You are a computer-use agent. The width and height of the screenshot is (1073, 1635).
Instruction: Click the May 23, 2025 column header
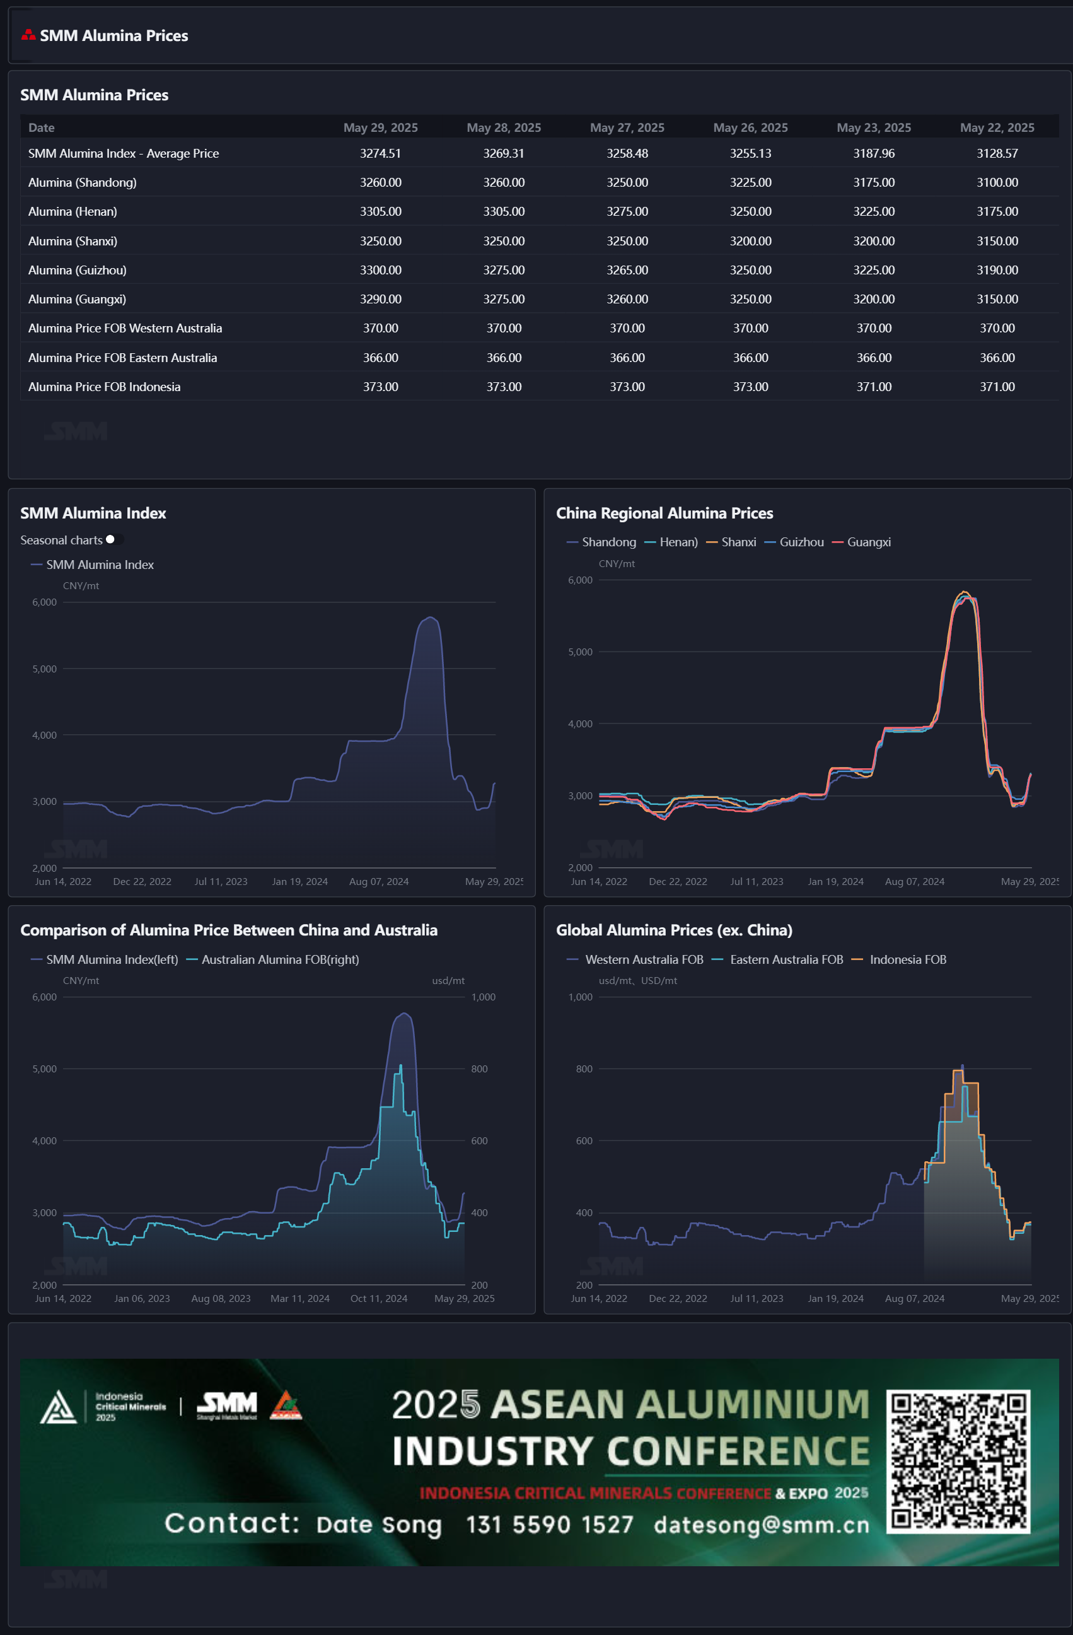tap(874, 128)
